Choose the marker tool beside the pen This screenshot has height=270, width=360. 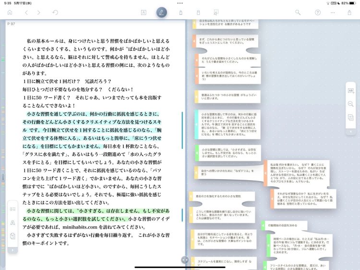click(x=180, y=12)
